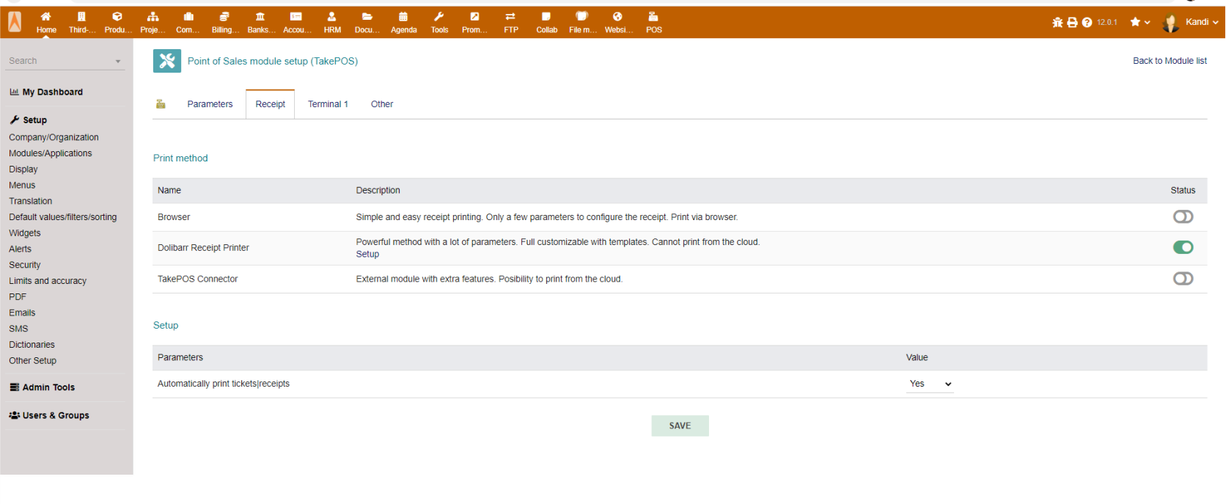Open the Websites globe icon
This screenshot has height=504, width=1226.
click(x=617, y=16)
